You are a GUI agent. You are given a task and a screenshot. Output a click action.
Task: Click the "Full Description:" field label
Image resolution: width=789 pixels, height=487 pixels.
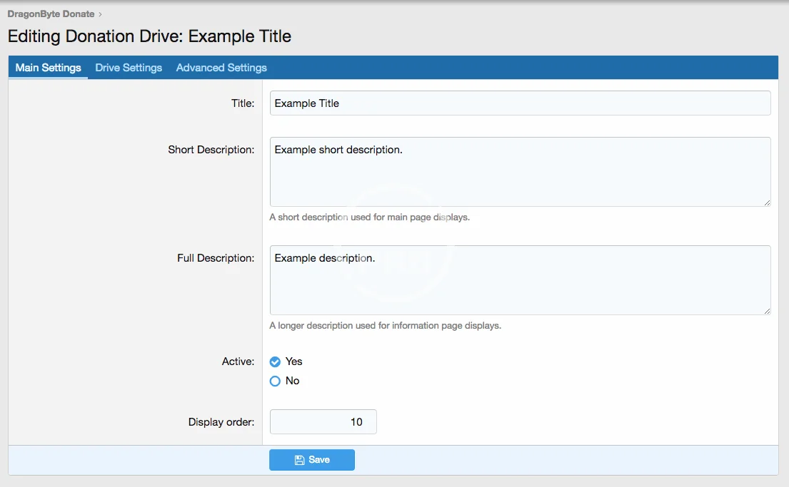pos(215,258)
